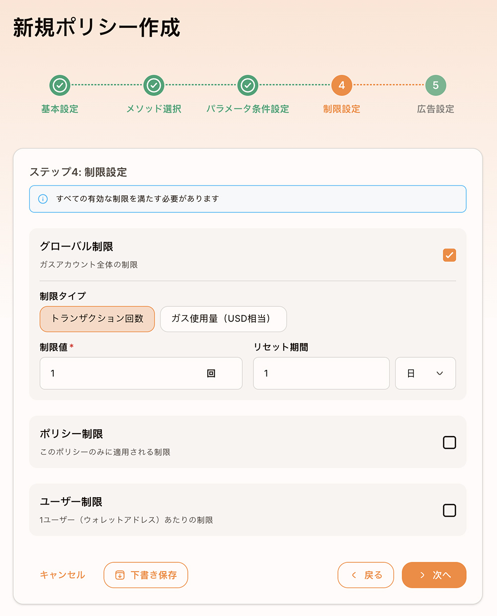Click the 制限タイプ label
The height and width of the screenshot is (616, 497).
click(63, 296)
